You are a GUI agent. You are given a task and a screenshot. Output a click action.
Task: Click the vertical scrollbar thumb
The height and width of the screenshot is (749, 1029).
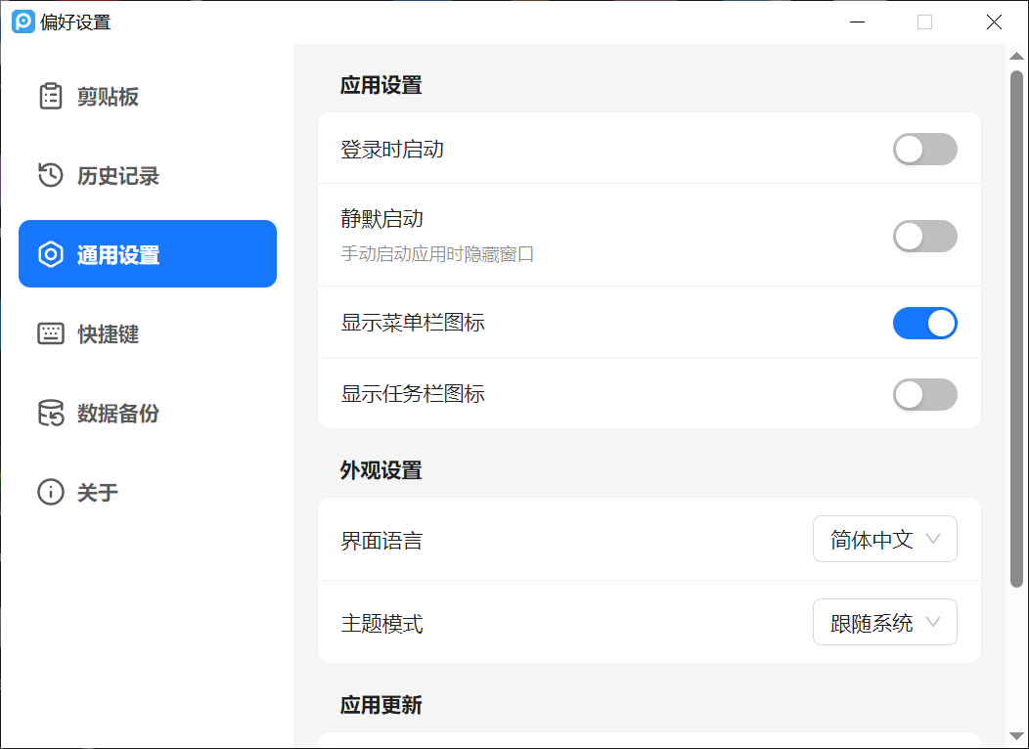click(x=1016, y=330)
